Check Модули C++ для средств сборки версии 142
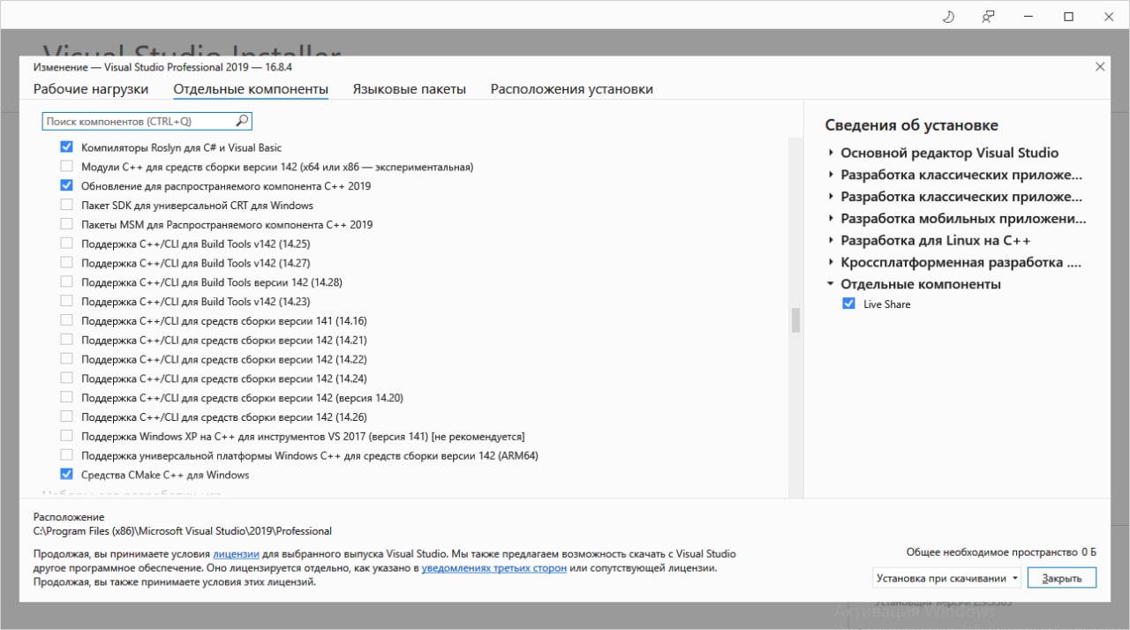The height and width of the screenshot is (630, 1130). click(x=66, y=167)
